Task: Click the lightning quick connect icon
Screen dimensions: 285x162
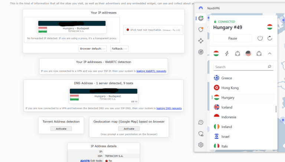Action: (227, 53)
